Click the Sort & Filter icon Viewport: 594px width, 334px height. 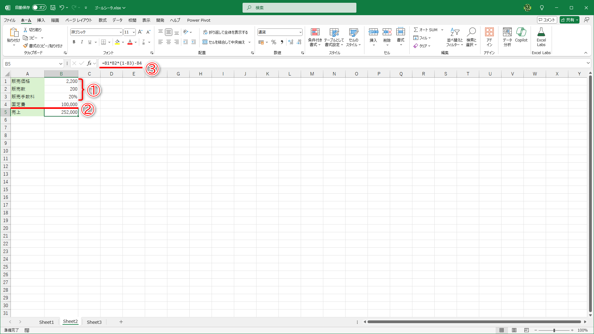pyautogui.click(x=454, y=32)
